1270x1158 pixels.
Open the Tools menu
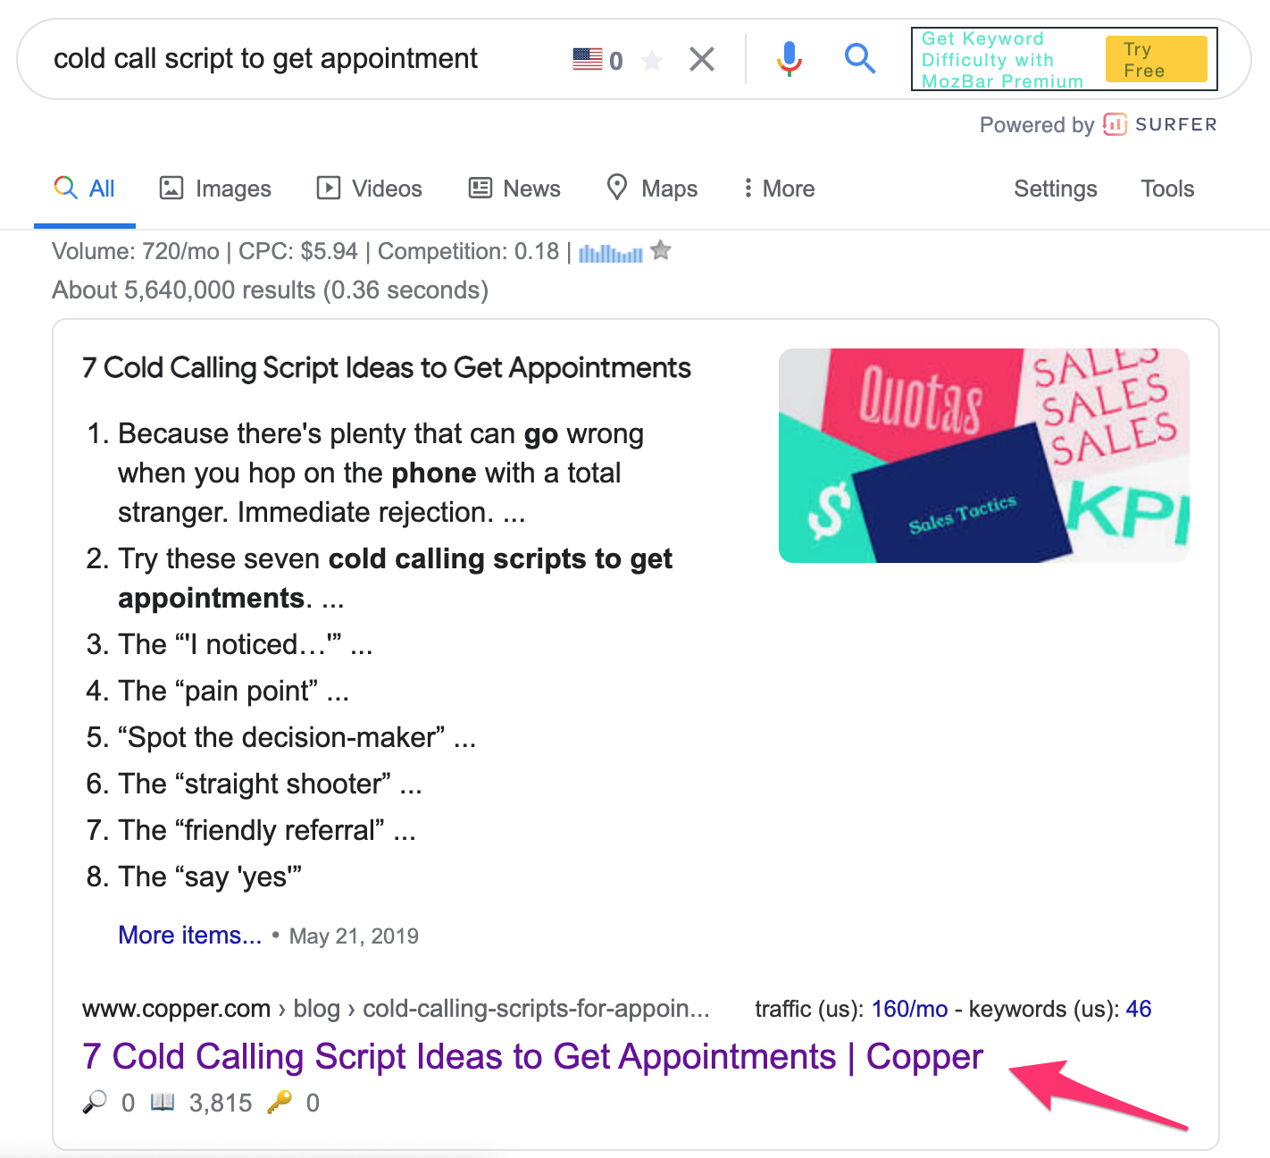pyautogui.click(x=1167, y=189)
